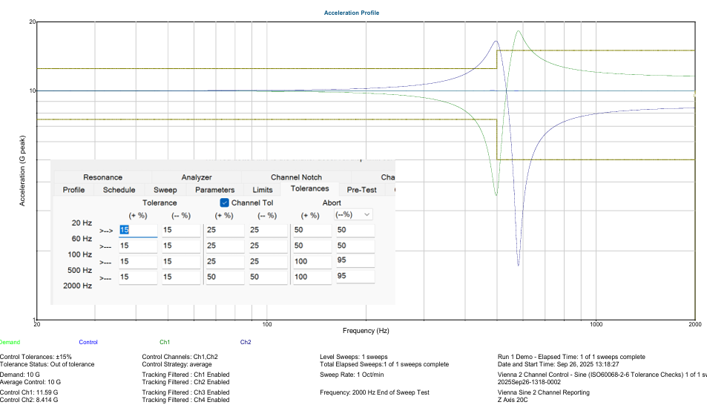Screen dimensions: 707x405
Task: Click the 500 Hz breakpoint label
Action: (80, 270)
